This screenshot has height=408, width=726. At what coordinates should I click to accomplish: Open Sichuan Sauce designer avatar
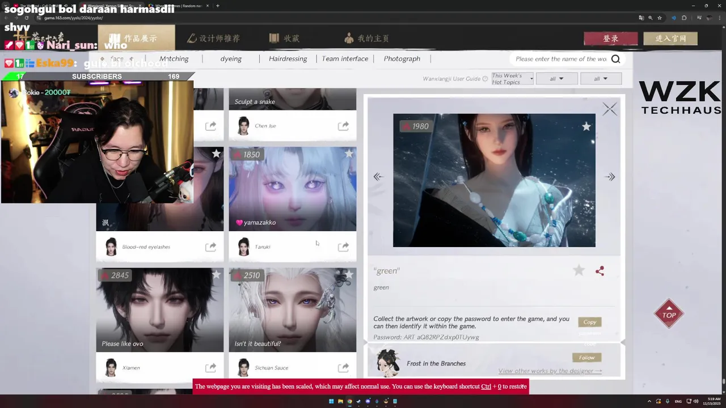243,367
